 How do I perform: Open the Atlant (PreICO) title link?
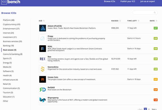pos(55,26)
